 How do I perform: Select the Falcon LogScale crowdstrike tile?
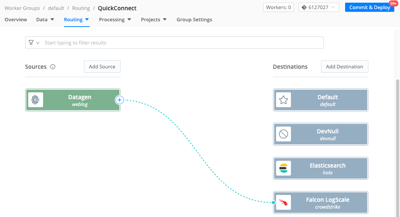pos(321,203)
